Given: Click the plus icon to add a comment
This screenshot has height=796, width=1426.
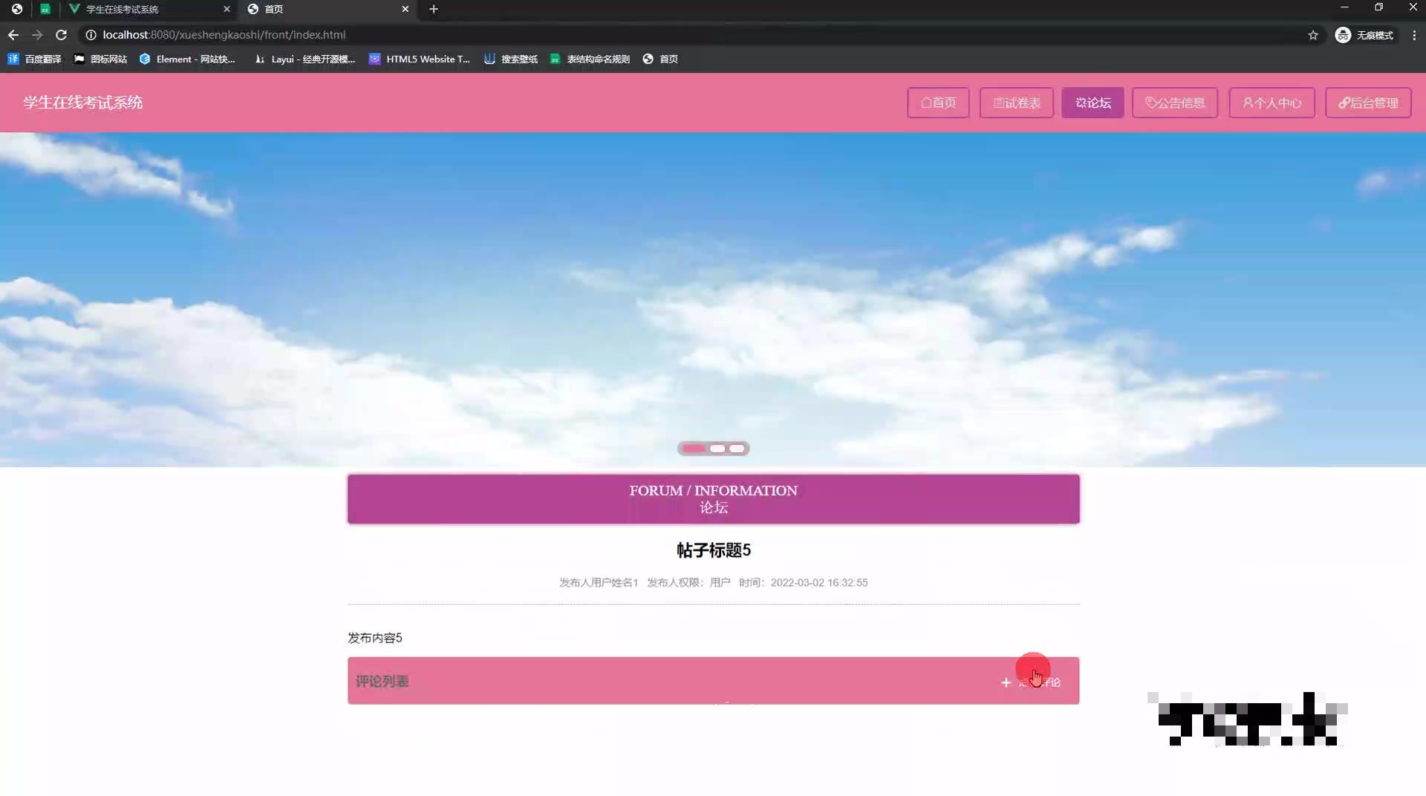Looking at the screenshot, I should point(1006,682).
